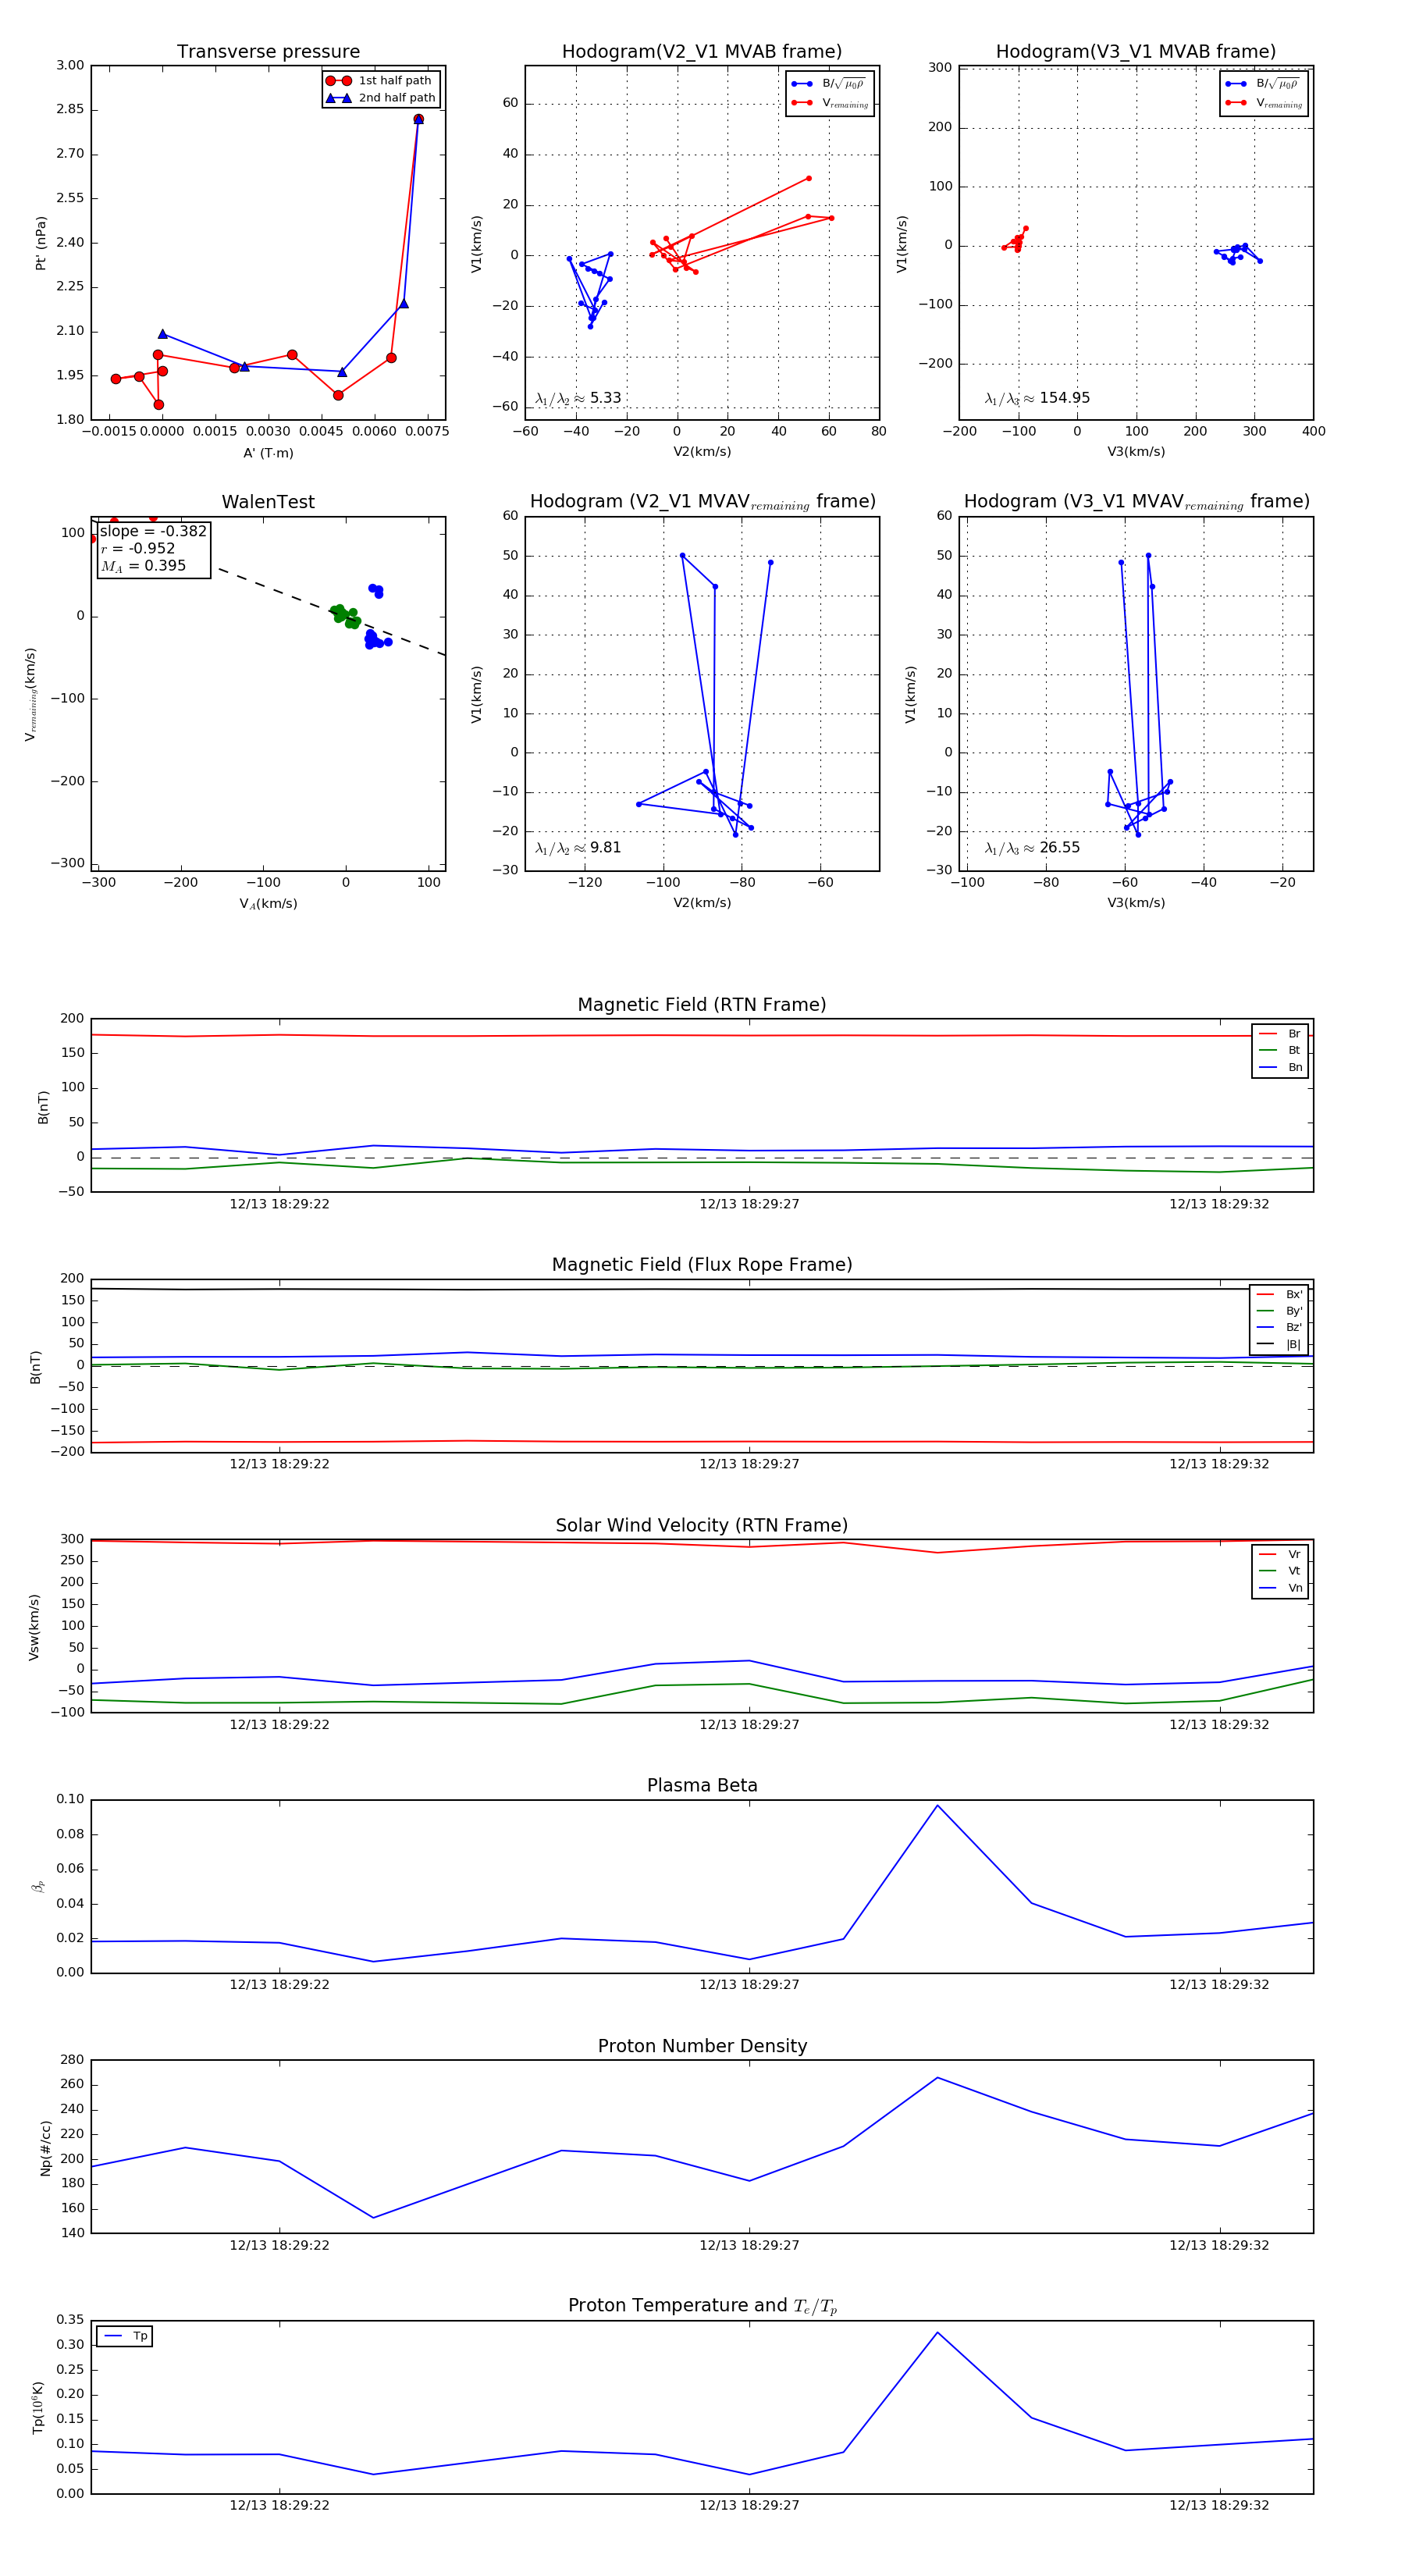Click "12/13 18:29:22" tick under Magnetic Field RTN plot

pyautogui.click(x=279, y=1204)
